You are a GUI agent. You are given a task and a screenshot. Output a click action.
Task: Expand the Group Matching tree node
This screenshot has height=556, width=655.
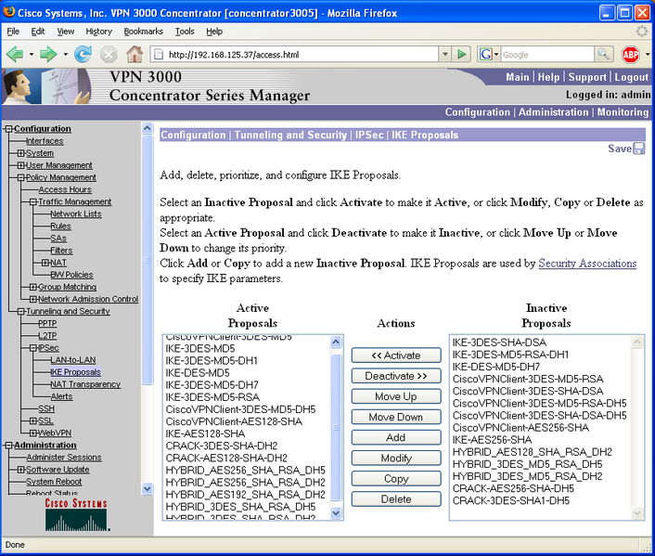point(33,287)
